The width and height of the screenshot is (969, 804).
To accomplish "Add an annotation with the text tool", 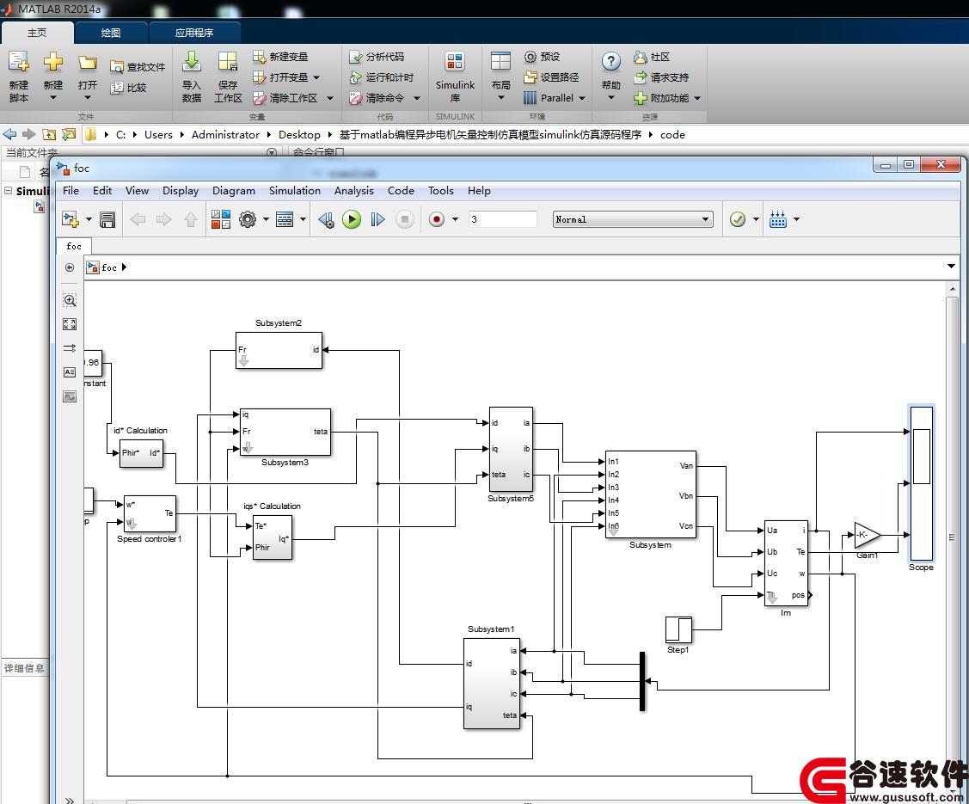I will pyautogui.click(x=70, y=372).
